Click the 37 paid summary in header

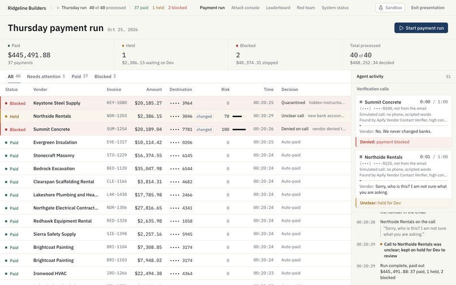click(141, 8)
